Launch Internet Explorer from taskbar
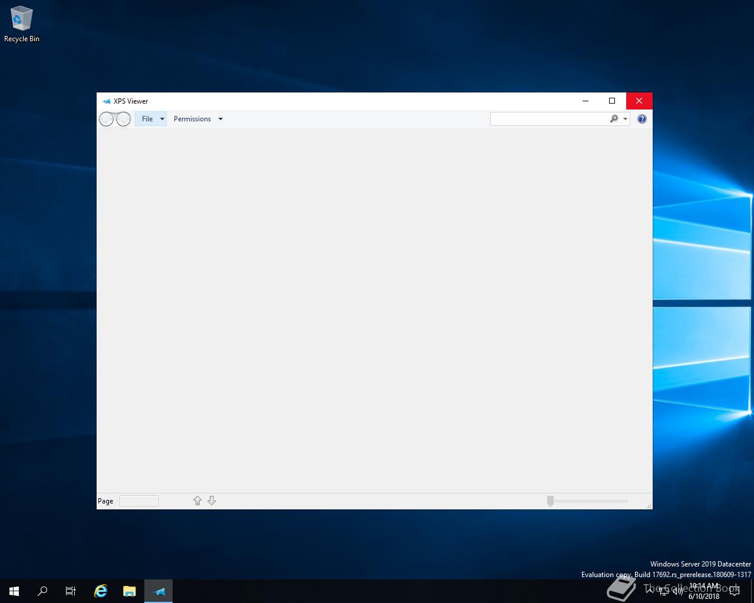 pyautogui.click(x=101, y=591)
